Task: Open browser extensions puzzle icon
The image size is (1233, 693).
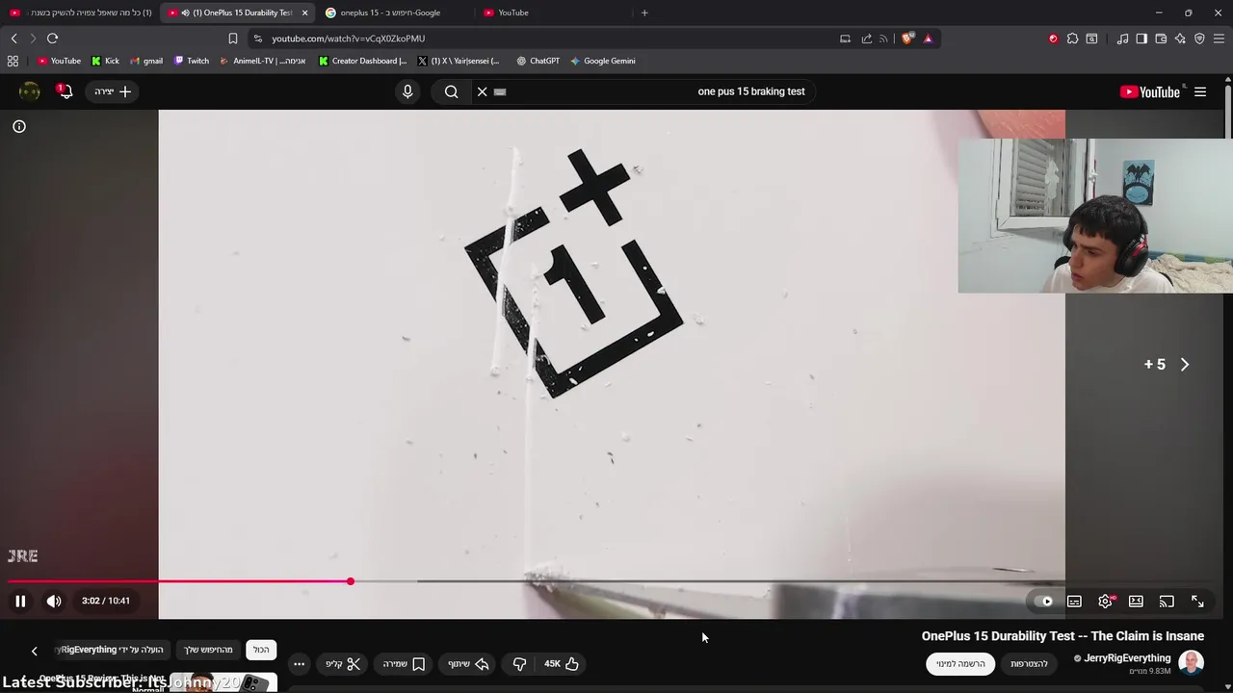Action: tap(1072, 38)
